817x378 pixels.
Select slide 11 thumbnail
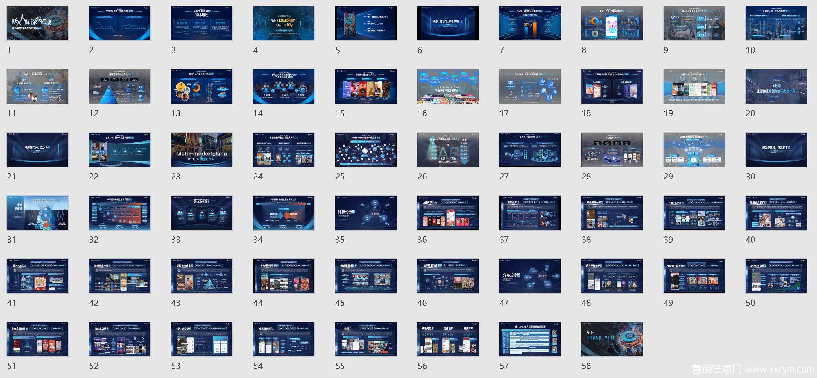[37, 86]
